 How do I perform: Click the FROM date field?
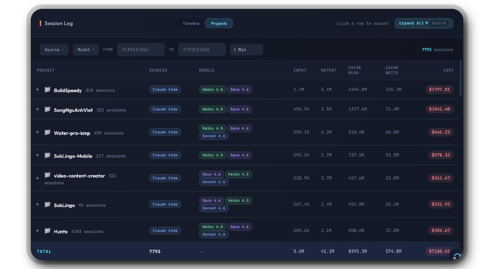click(141, 50)
